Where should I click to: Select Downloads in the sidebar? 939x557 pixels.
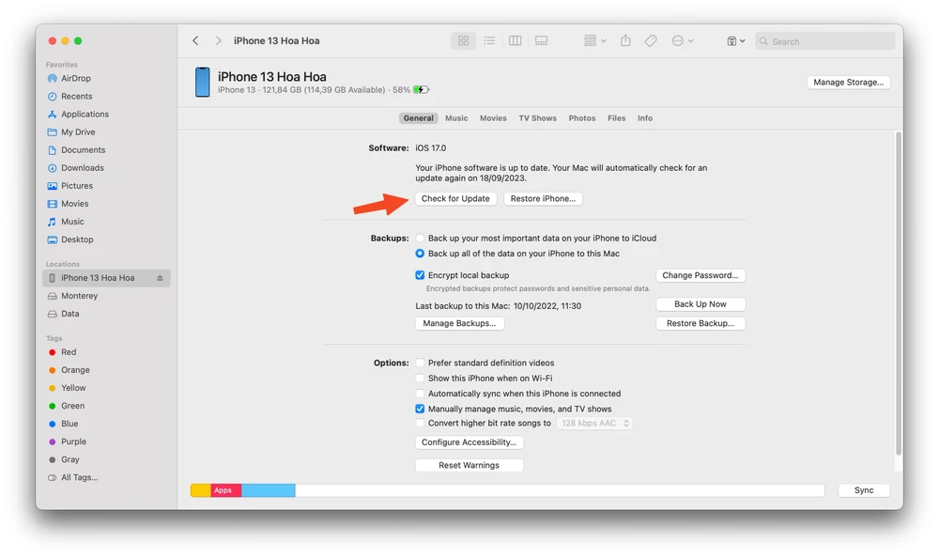coord(84,167)
